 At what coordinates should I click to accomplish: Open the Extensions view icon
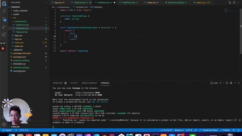pos(4,34)
